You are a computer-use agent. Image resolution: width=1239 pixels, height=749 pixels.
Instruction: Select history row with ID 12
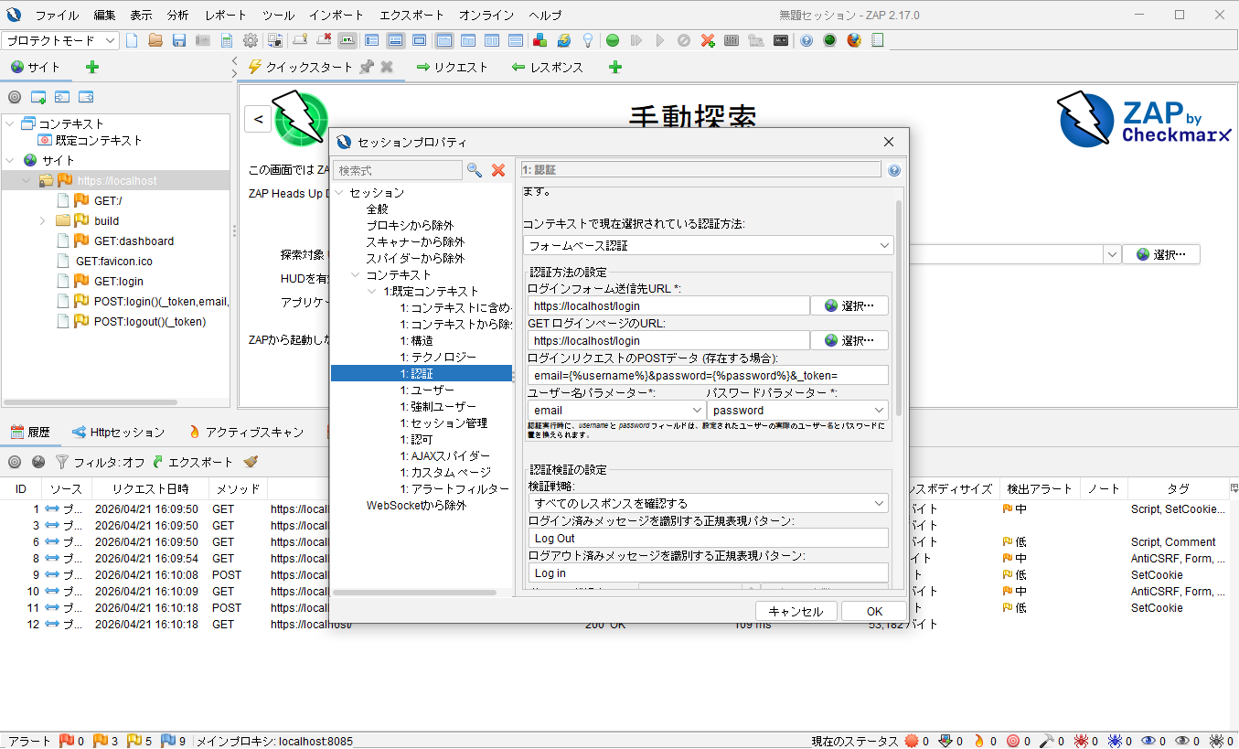[619, 624]
